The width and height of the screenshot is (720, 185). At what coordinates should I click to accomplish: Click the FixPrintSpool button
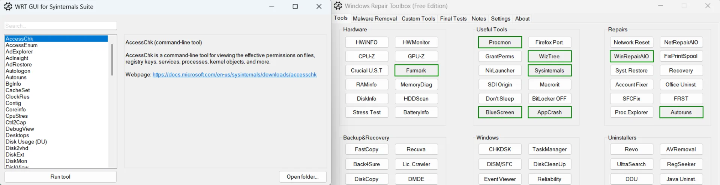tap(681, 56)
